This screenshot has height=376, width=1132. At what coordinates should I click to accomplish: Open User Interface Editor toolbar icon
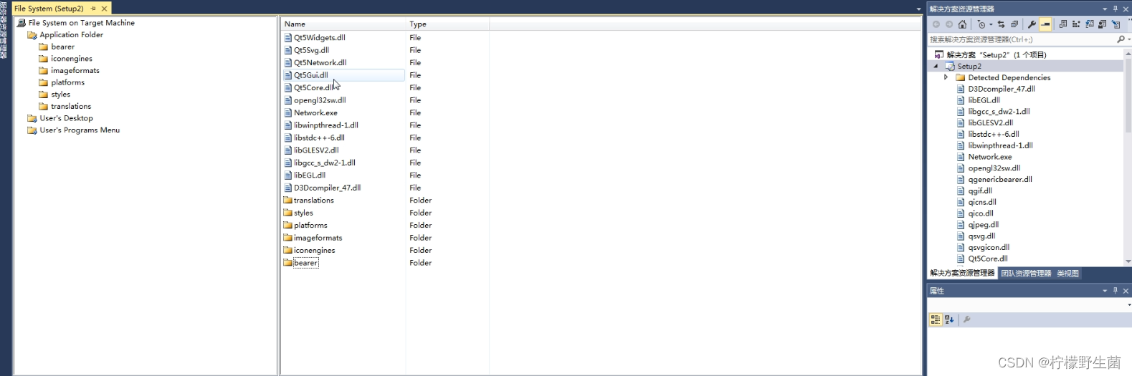pos(1103,24)
